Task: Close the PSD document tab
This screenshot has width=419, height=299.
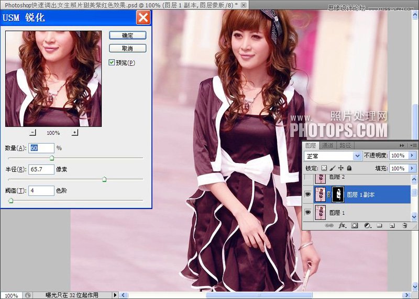Action: [x=244, y=5]
